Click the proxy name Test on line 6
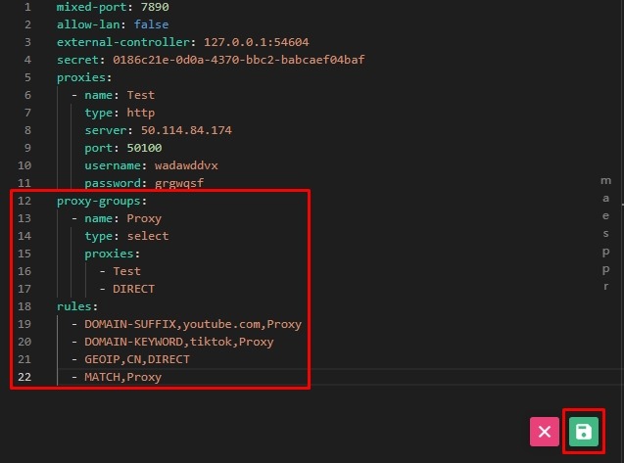 [x=140, y=95]
